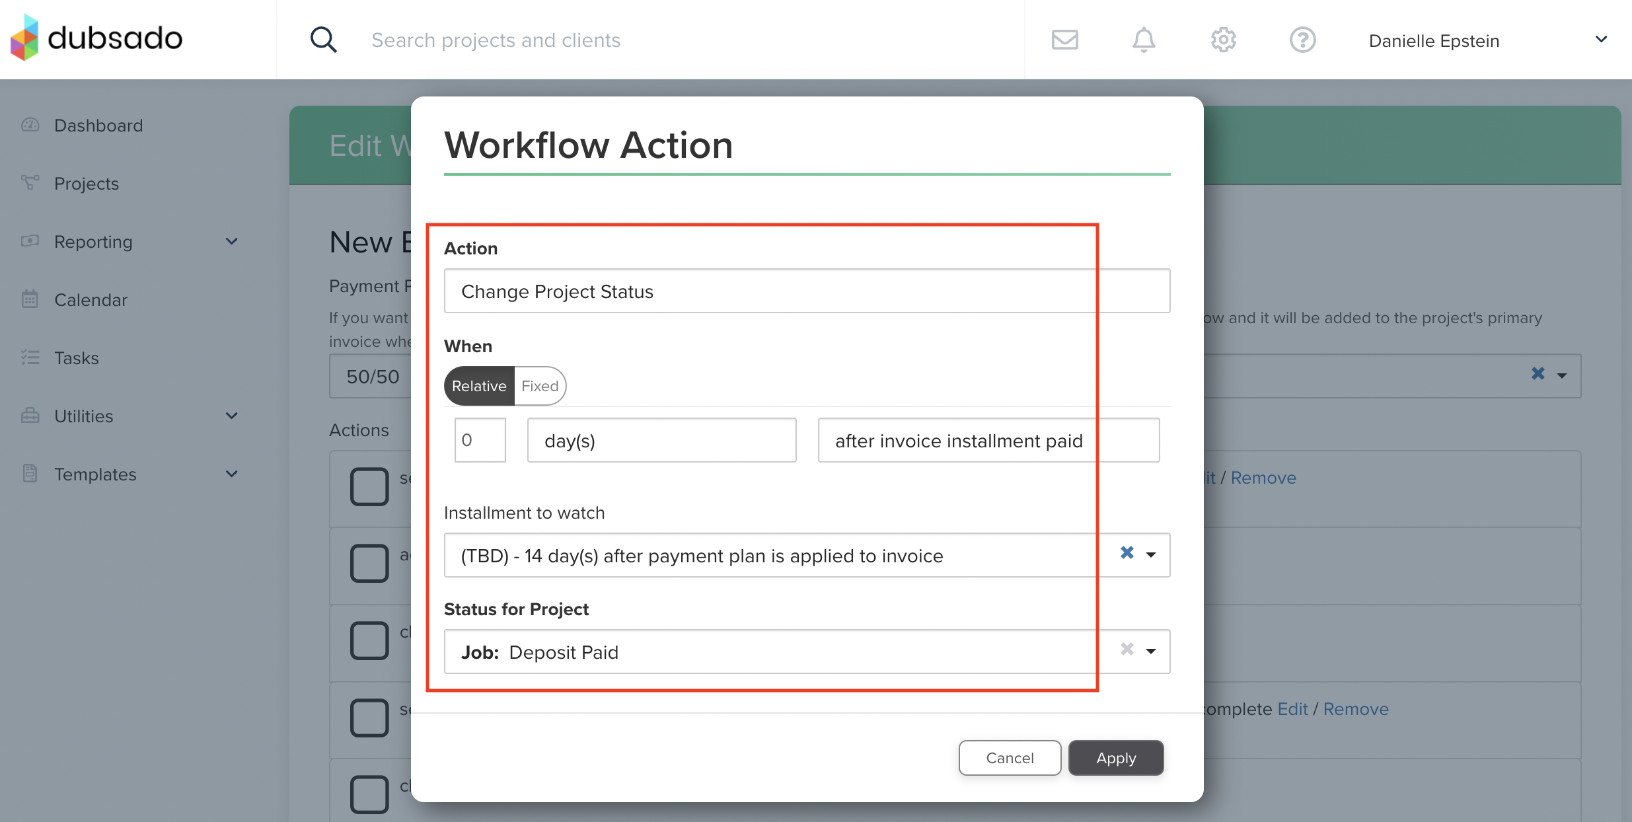This screenshot has width=1632, height=822.
Task: Click the dubsado logo
Action: [96, 38]
